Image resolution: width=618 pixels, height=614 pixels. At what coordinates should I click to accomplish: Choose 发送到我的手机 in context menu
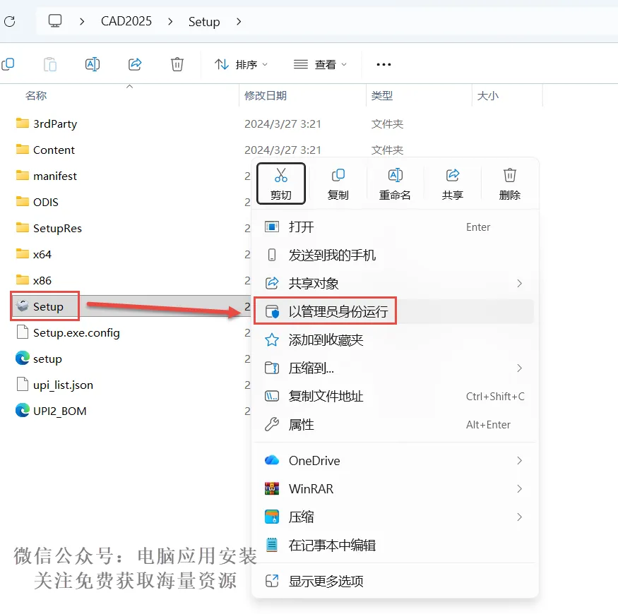(x=395, y=255)
